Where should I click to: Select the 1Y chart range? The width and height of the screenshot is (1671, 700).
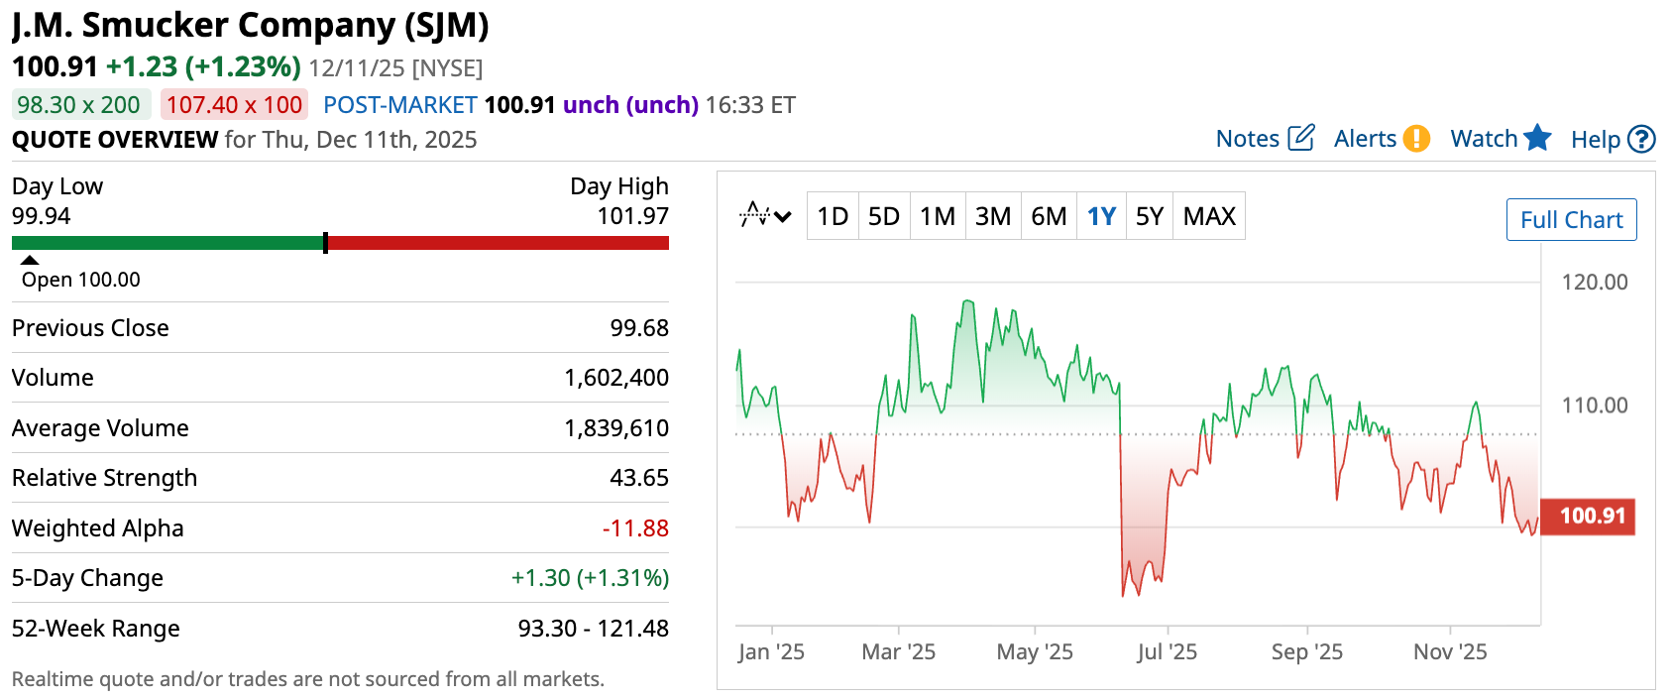pos(1101,216)
